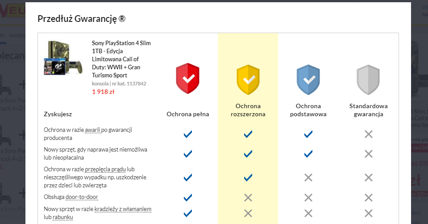Click the door-to-door X mark under Ochrona rozszerzona

point(248,198)
